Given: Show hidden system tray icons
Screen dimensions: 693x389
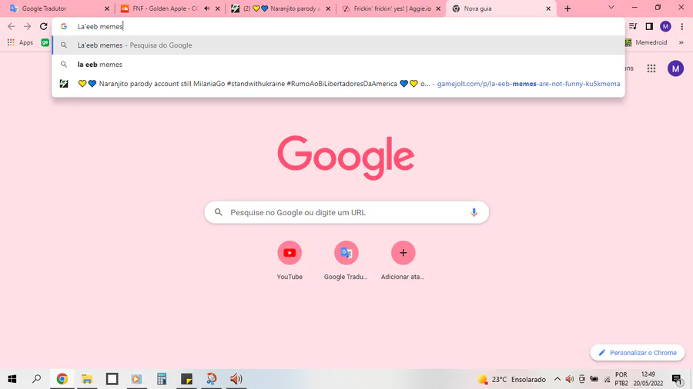Looking at the screenshot, I should tap(557, 379).
